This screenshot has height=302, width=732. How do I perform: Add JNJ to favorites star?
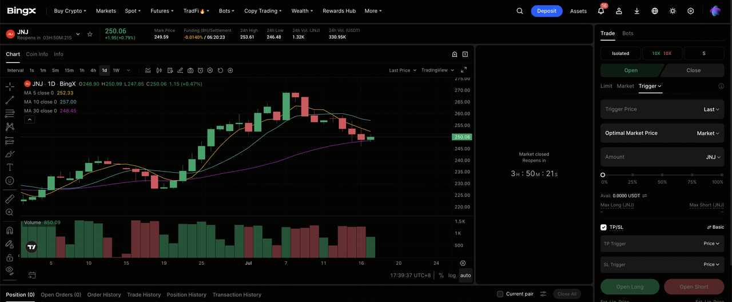90,34
